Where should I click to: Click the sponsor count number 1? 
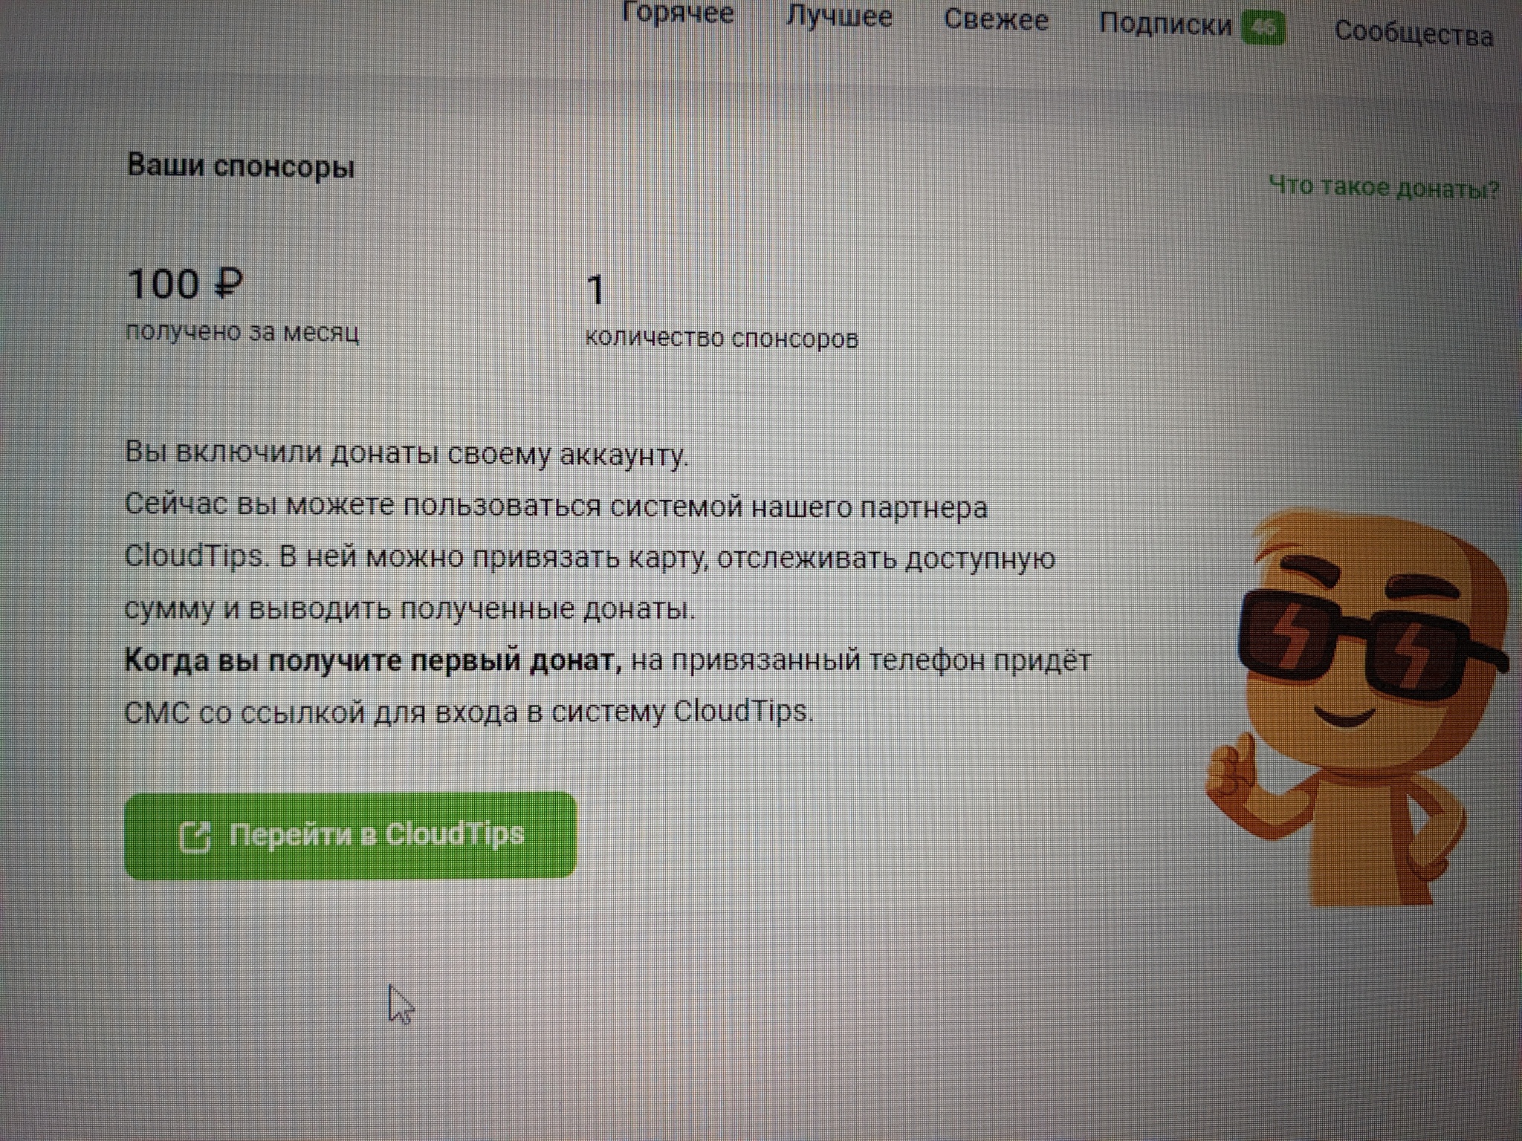pyautogui.click(x=595, y=291)
